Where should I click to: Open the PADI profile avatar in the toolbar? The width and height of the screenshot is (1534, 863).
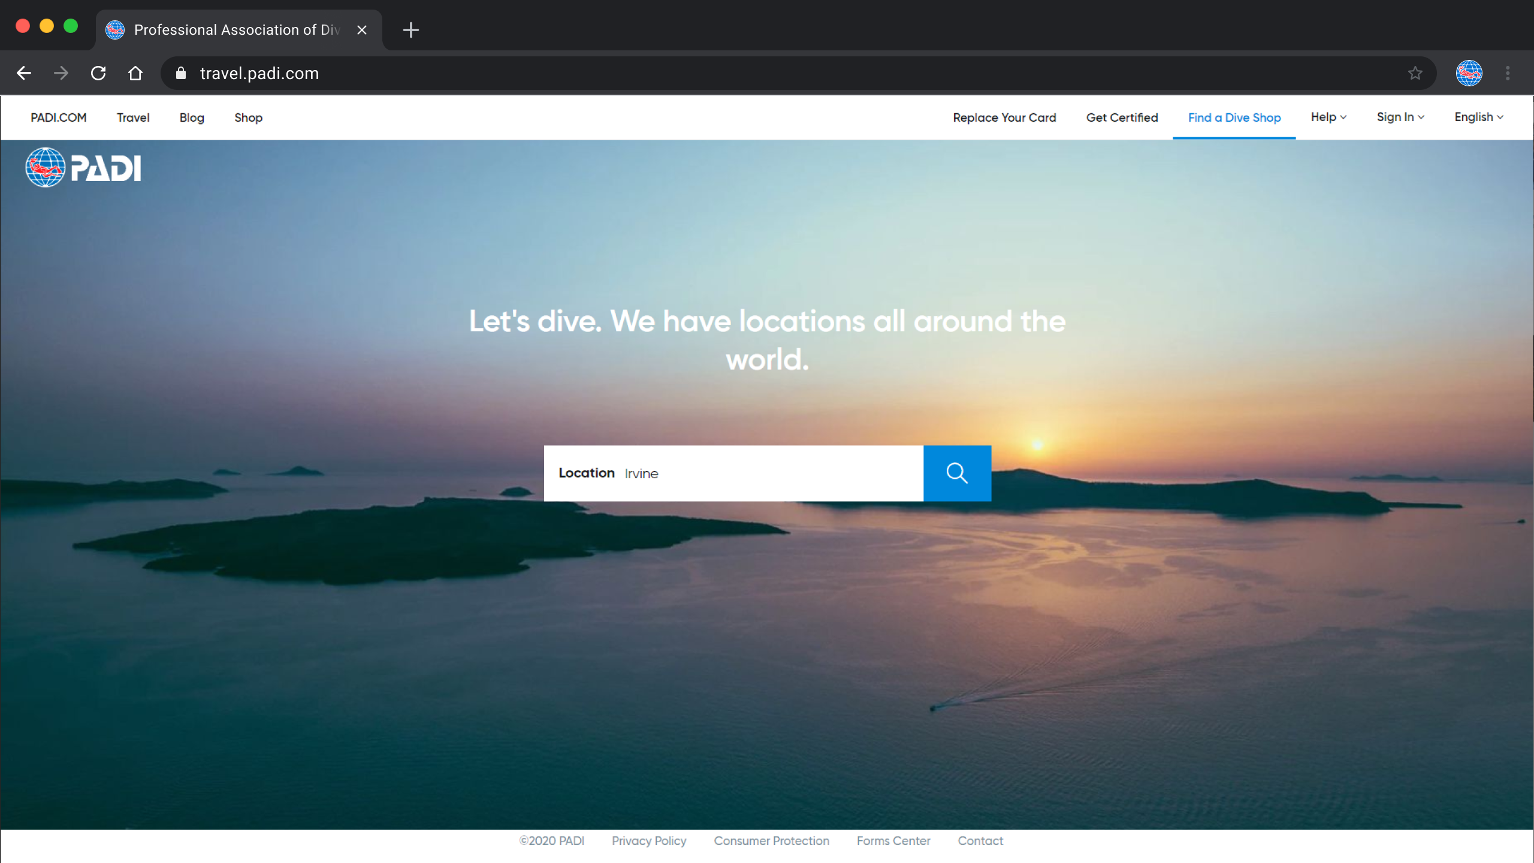tap(1469, 73)
